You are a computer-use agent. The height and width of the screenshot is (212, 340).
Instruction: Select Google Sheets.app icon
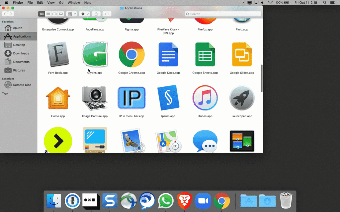pos(205,55)
